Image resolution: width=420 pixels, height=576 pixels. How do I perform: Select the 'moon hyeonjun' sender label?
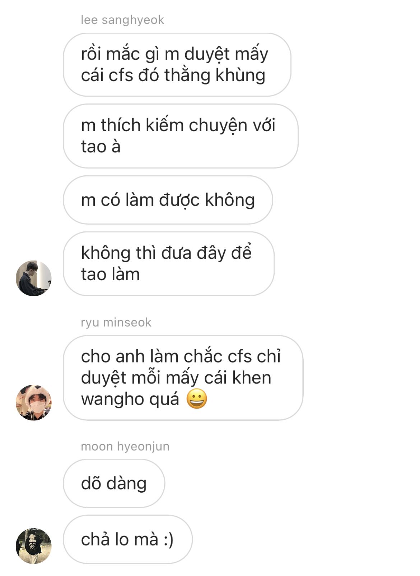click(x=125, y=446)
